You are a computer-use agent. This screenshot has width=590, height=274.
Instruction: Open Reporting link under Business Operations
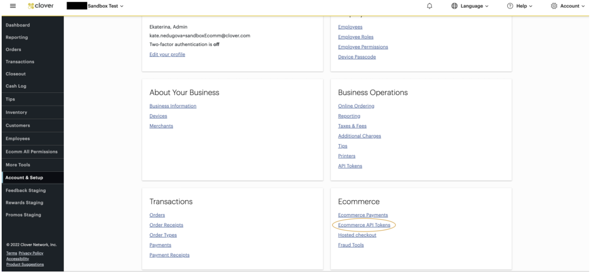[349, 116]
